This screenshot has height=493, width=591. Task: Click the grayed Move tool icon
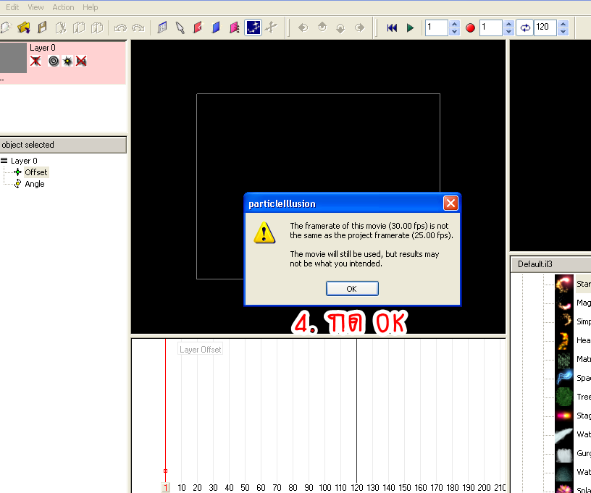point(271,28)
